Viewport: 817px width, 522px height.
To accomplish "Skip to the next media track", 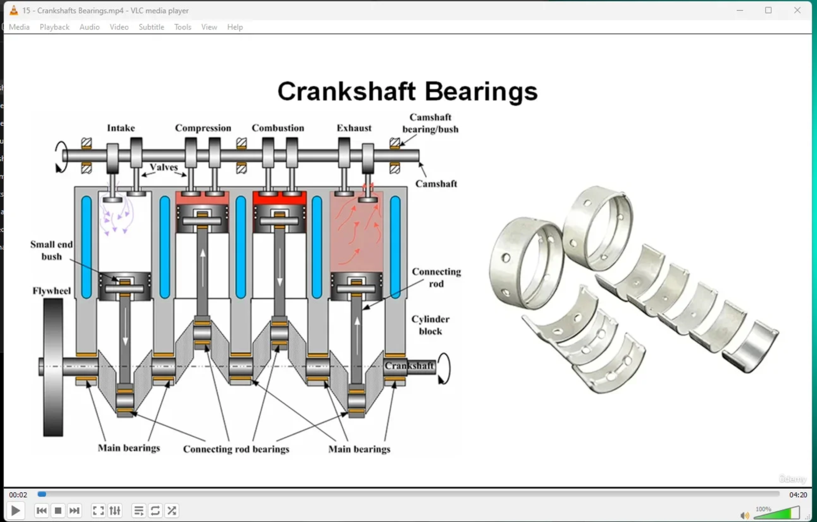I will pyautogui.click(x=74, y=511).
